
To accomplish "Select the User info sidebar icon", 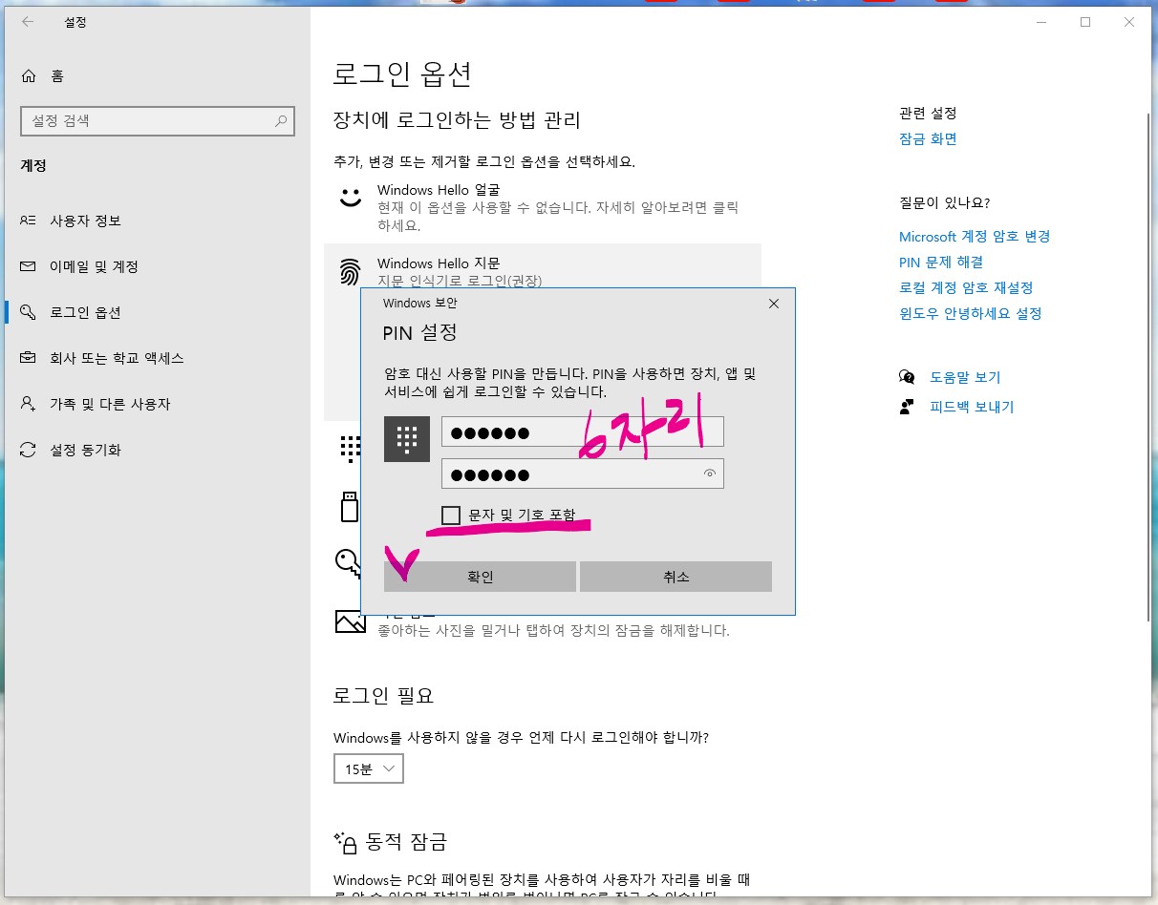I will click(29, 221).
